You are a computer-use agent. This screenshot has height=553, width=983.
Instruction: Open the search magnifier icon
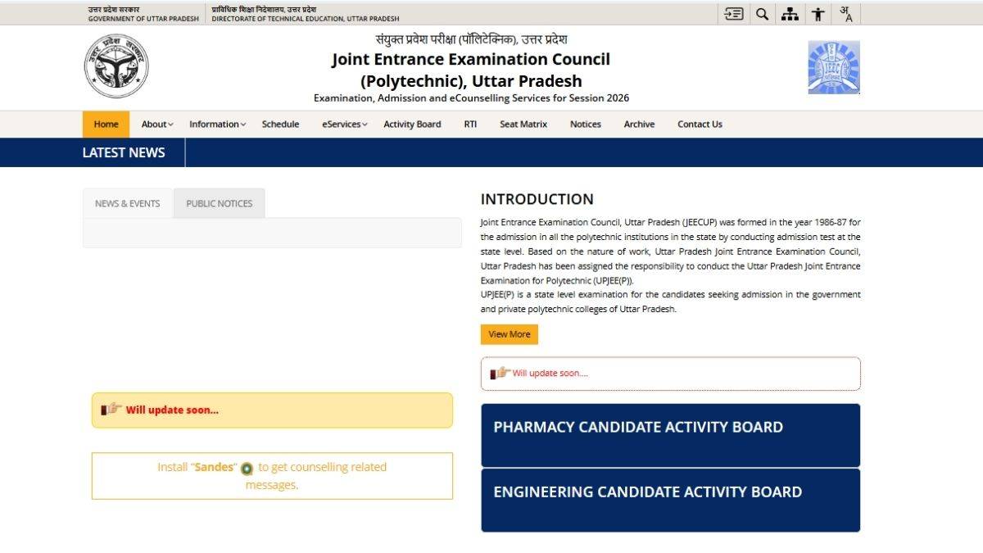click(762, 14)
